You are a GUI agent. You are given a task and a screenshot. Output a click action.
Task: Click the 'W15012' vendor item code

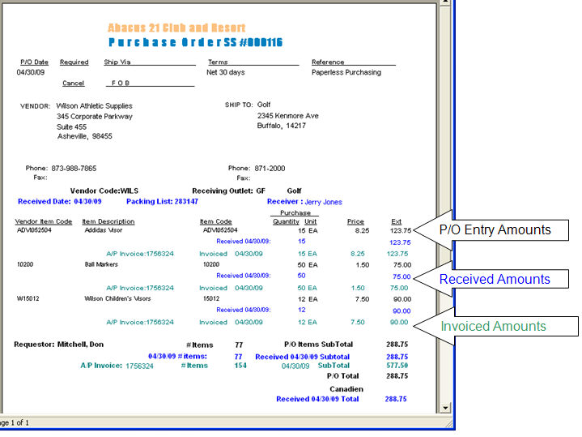coord(28,298)
